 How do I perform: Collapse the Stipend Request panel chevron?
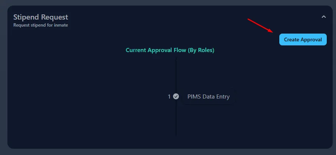coord(323,17)
